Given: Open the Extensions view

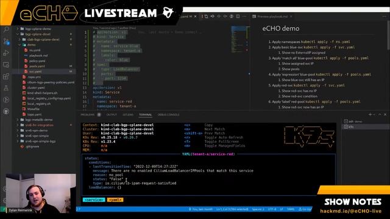Looking at the screenshot, I should (6, 76).
